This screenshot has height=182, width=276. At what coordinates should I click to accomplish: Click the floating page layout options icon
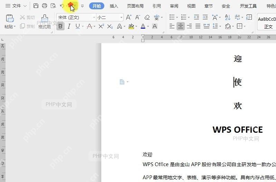pyautogui.click(x=122, y=82)
